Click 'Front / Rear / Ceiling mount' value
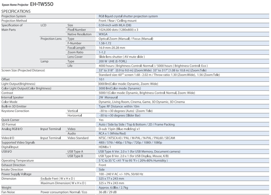 [118, 21]
